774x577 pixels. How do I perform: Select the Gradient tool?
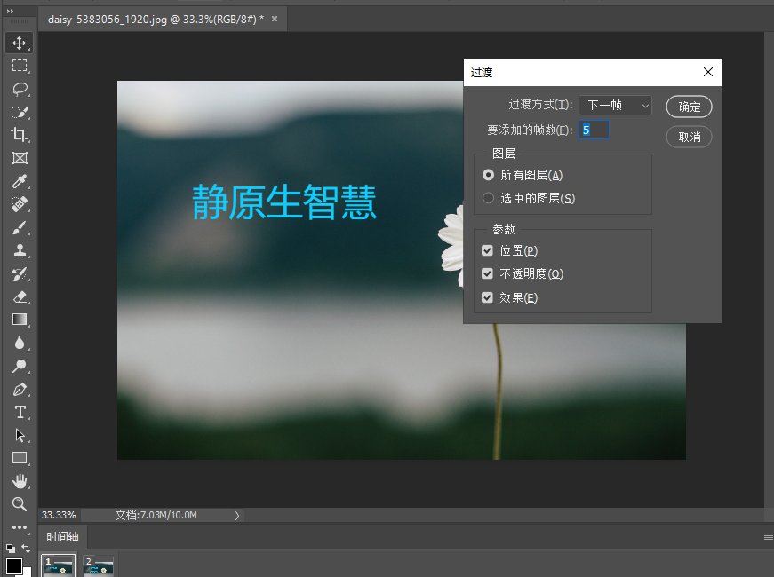pyautogui.click(x=20, y=320)
